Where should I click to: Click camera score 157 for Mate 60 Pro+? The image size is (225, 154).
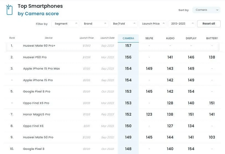128,46
